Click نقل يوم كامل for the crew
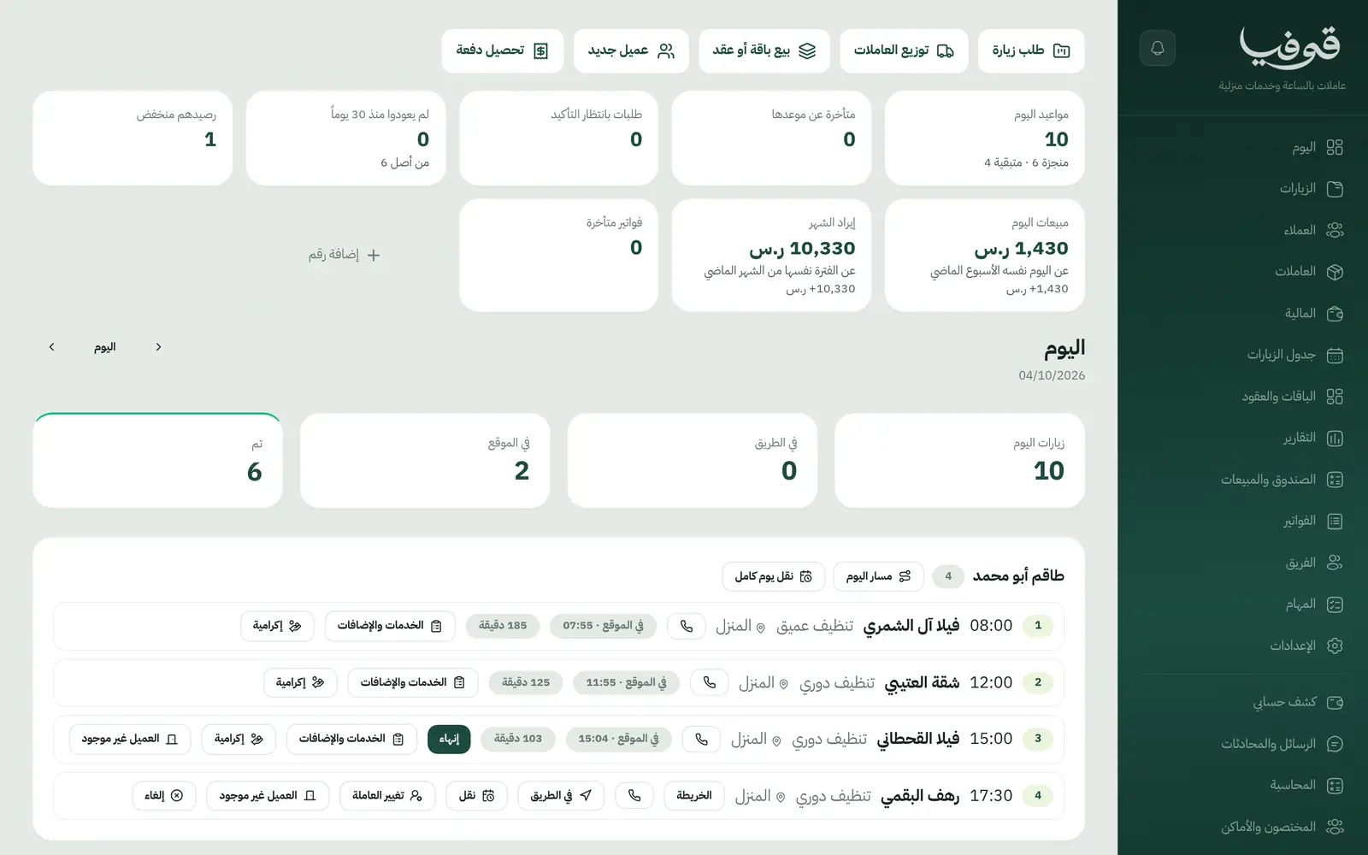 pyautogui.click(x=773, y=576)
